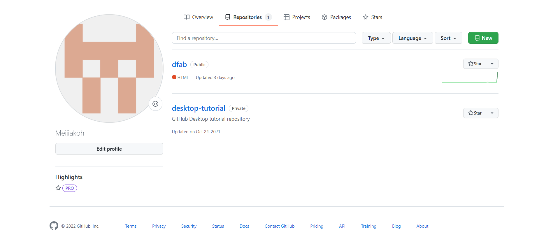Expand list options next to desktop-tutorial Star

(x=492, y=113)
